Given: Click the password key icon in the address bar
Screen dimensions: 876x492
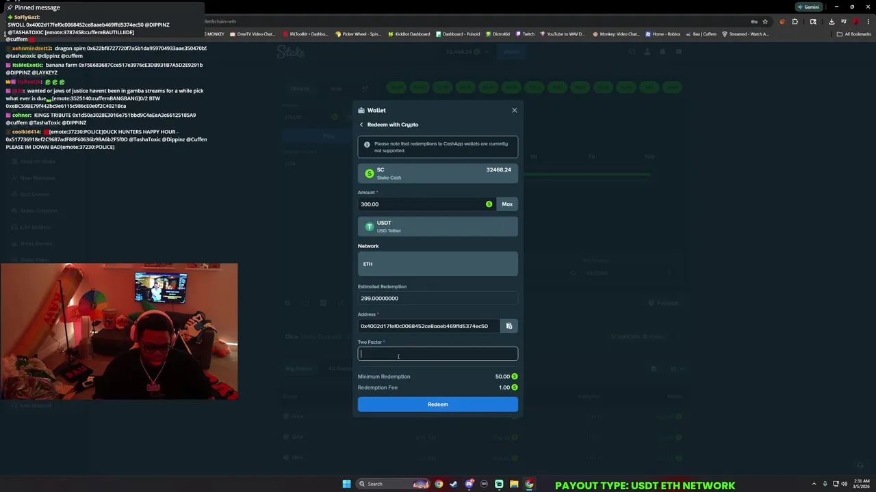Looking at the screenshot, I should click(x=754, y=21).
